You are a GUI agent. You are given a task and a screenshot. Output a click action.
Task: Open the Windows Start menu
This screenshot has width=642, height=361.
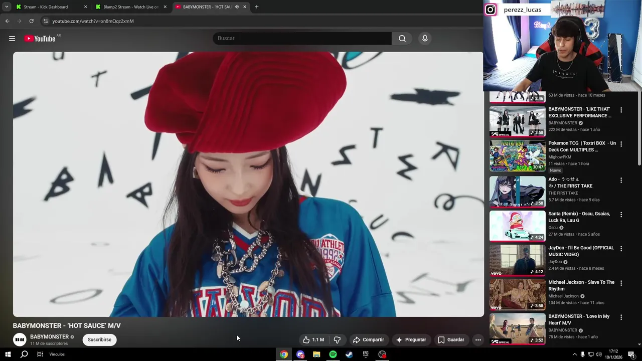point(8,354)
